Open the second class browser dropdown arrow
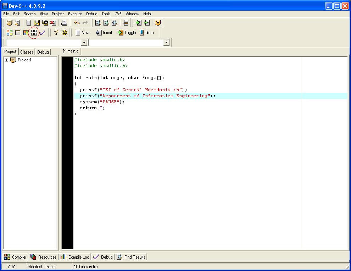Screen dimensions: 351x271 click(x=166, y=42)
